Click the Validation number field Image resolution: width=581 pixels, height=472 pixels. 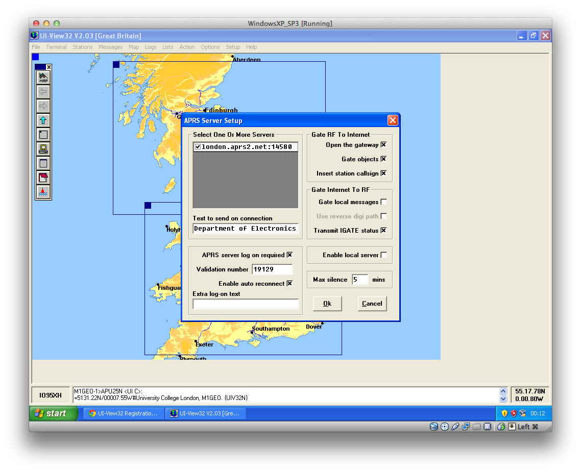tap(272, 269)
